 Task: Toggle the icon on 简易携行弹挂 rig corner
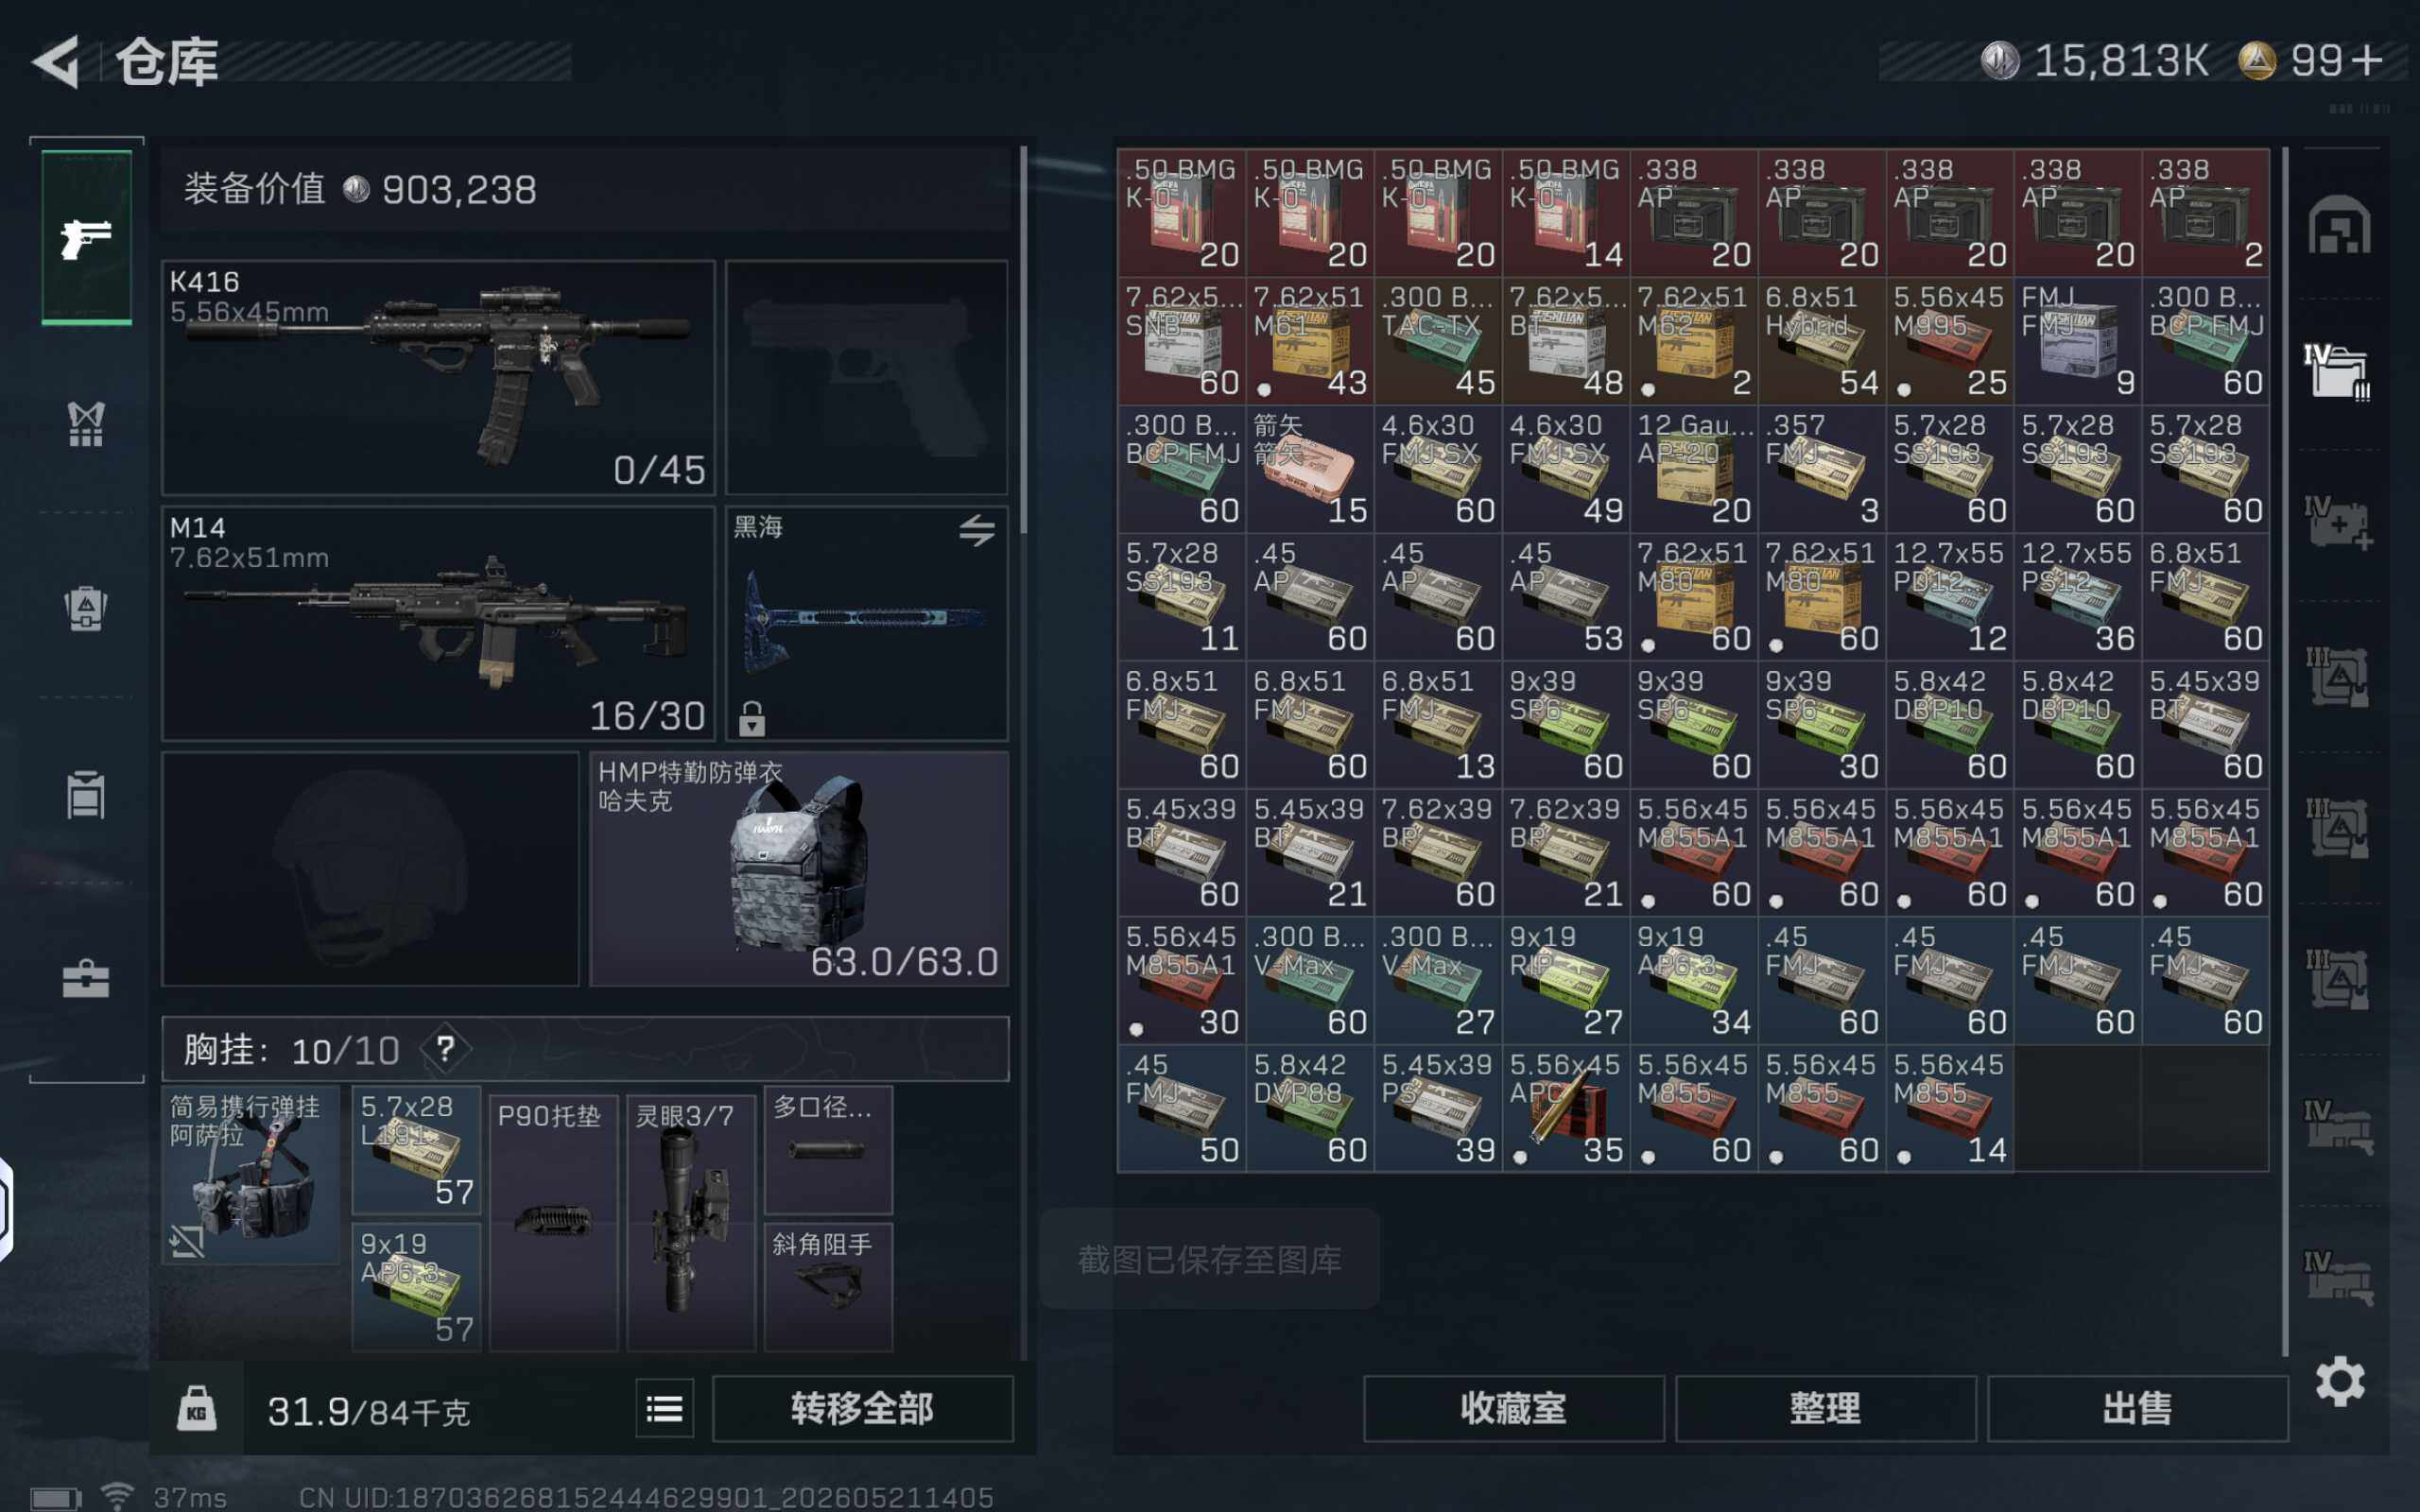(x=187, y=1241)
